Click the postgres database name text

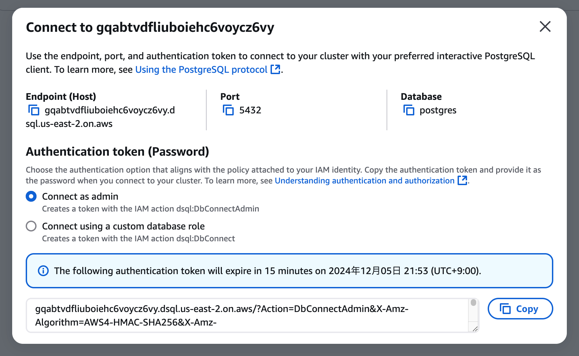[x=438, y=110]
